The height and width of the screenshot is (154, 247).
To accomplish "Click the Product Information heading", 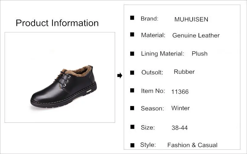I will (57, 23).
